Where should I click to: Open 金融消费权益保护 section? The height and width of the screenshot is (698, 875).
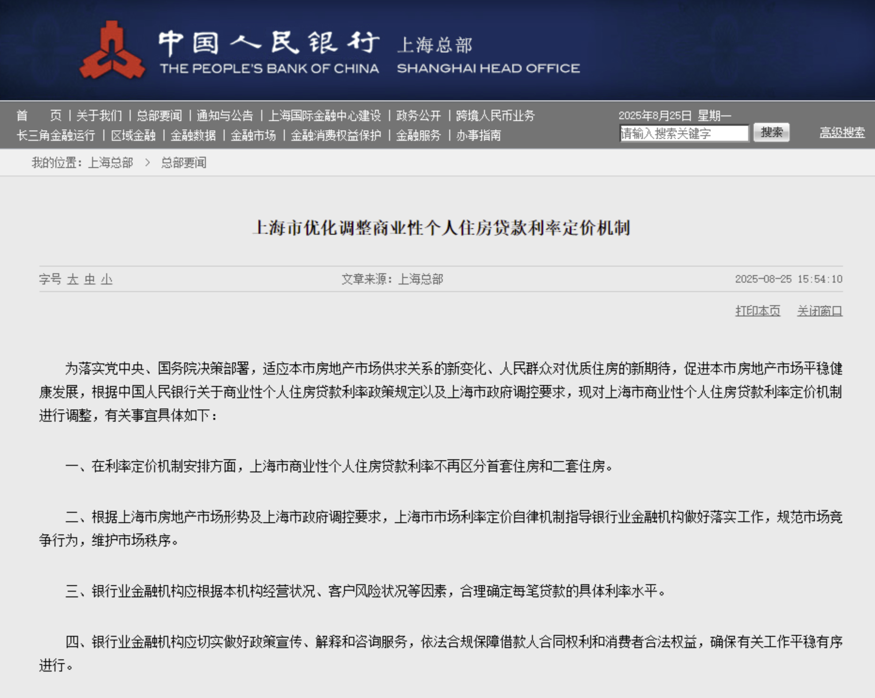[x=336, y=136]
